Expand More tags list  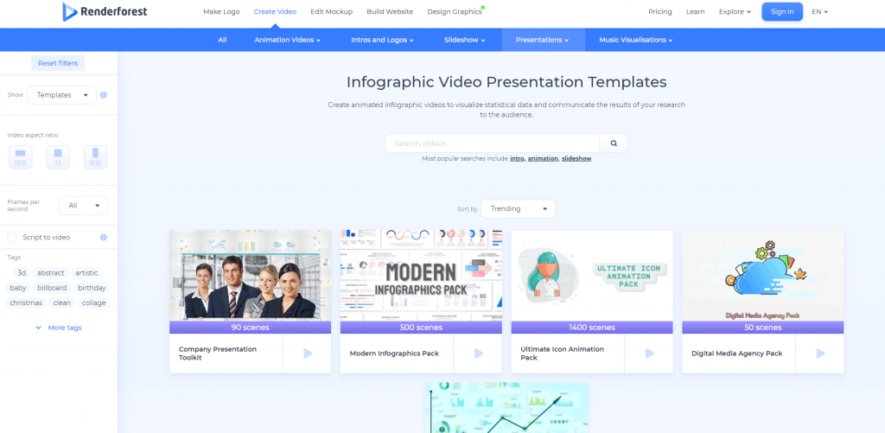(59, 328)
